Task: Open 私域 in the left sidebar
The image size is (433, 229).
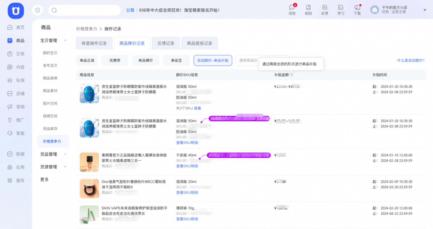Action: point(16,80)
